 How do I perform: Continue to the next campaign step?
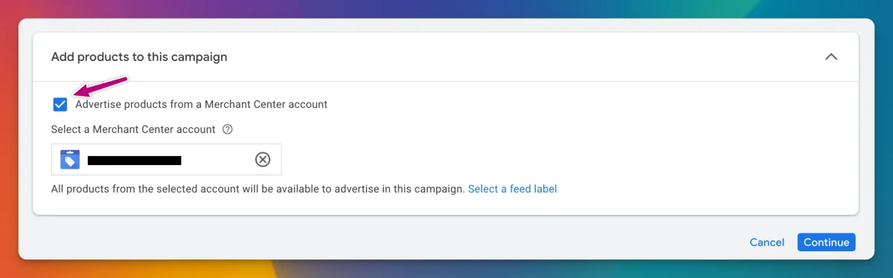[x=826, y=242]
